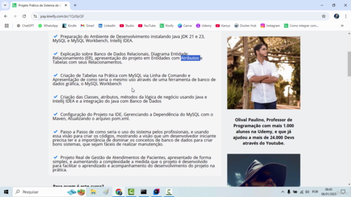The height and width of the screenshot is (197, 351).
Task: Click the microphone icon in system tray
Action: click(289, 192)
